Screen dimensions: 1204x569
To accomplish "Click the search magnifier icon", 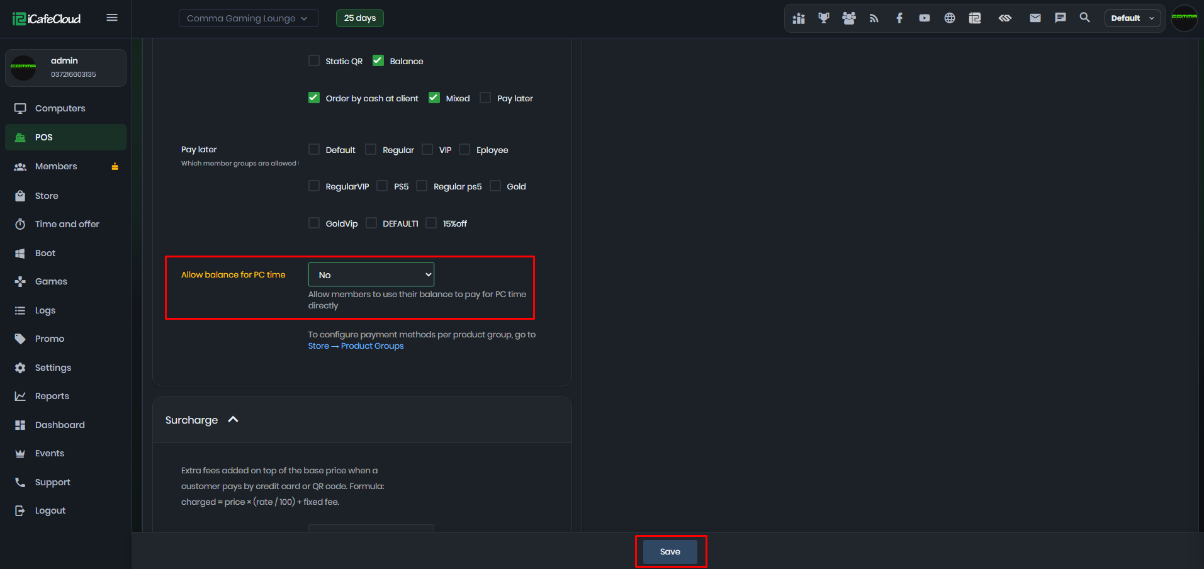I will (1084, 18).
